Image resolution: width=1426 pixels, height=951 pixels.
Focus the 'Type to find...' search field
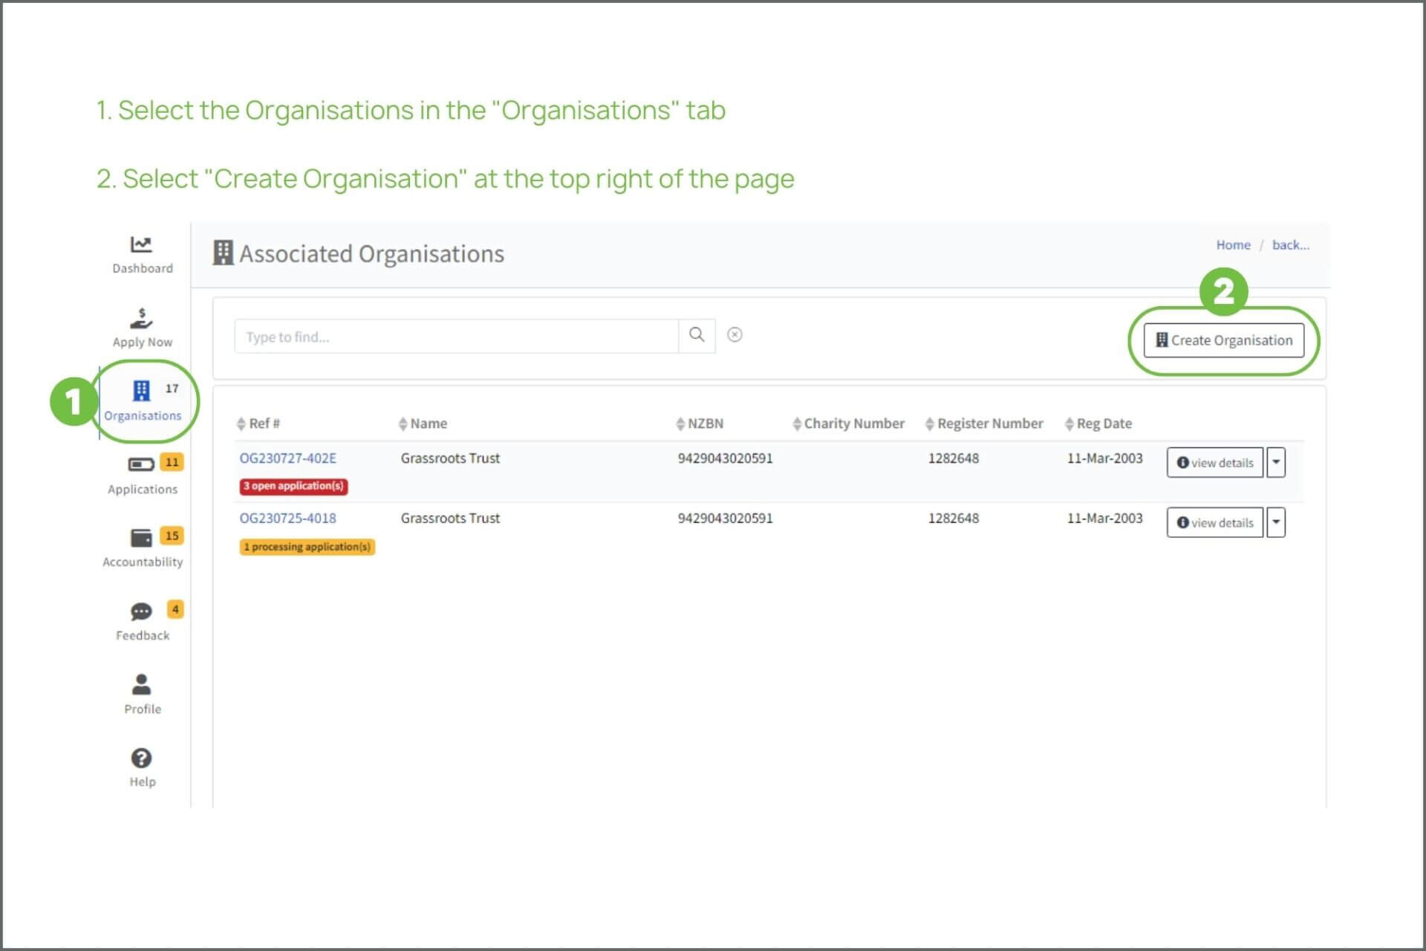[x=456, y=337]
